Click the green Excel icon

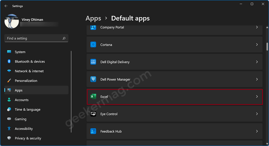(93, 97)
